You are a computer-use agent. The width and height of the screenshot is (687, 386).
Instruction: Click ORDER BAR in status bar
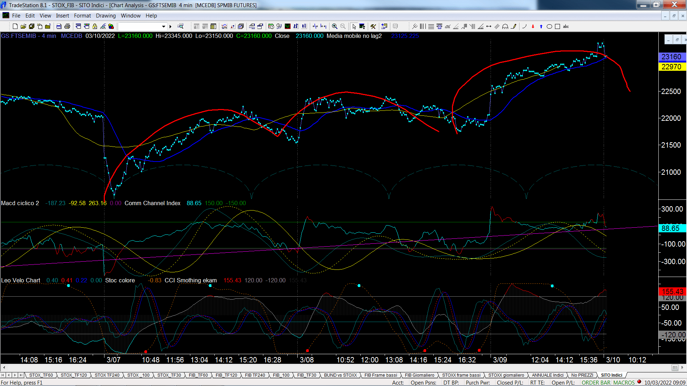(596, 382)
